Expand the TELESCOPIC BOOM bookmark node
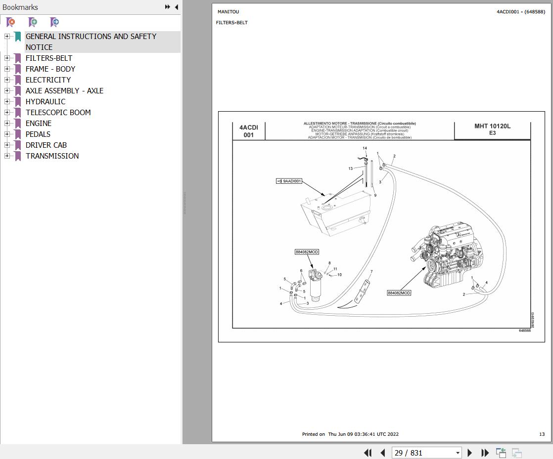The height and width of the screenshot is (459, 553). pos(7,112)
